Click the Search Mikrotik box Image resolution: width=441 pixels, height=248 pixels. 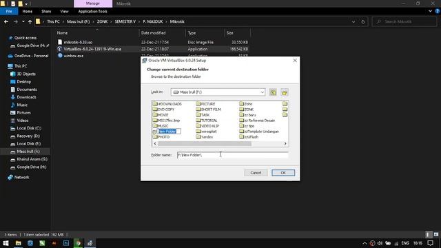pos(404,21)
